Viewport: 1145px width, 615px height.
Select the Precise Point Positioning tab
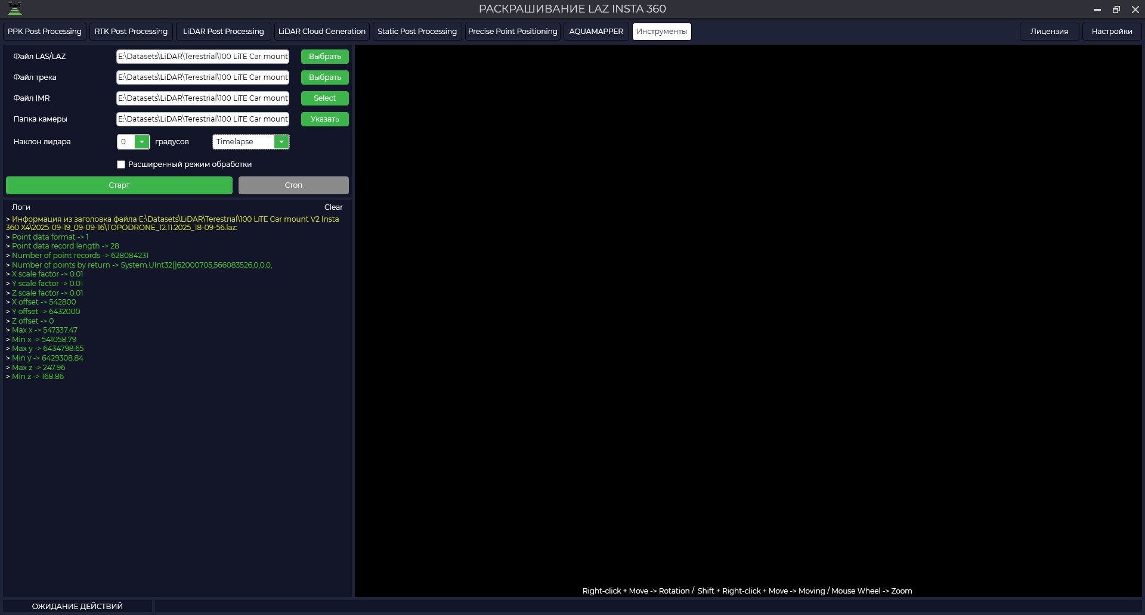(512, 32)
